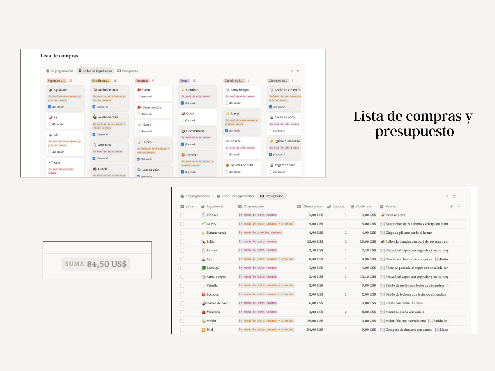Click the Cantidad column header icon

[329, 206]
